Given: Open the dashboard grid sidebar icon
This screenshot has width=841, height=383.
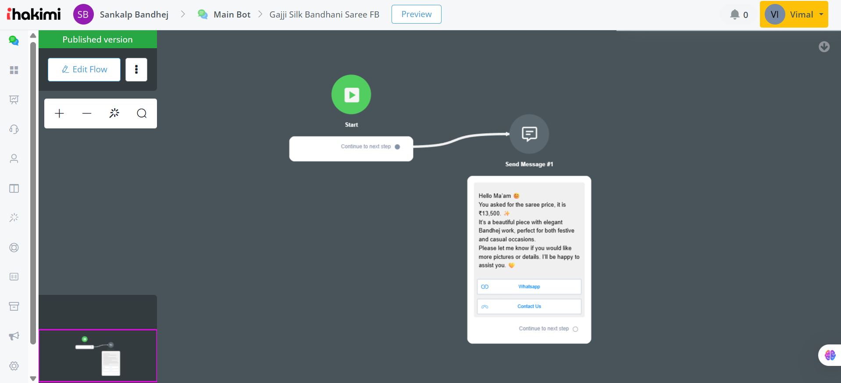Looking at the screenshot, I should (14, 70).
